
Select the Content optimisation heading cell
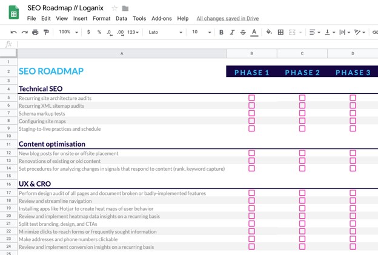point(122,144)
